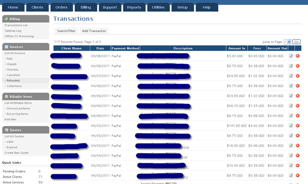Open the Billing top menu
308x184 pixels.
pos(86,7)
